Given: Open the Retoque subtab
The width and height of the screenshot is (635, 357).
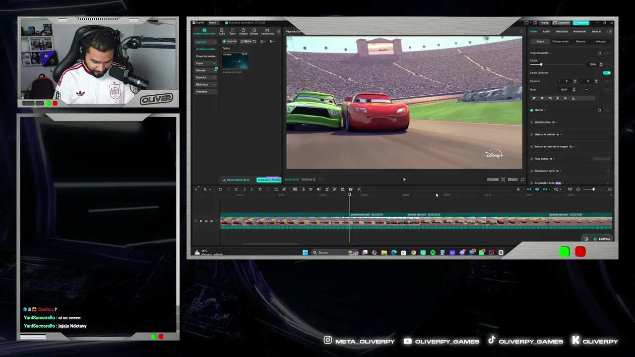Looking at the screenshot, I should (x=601, y=42).
